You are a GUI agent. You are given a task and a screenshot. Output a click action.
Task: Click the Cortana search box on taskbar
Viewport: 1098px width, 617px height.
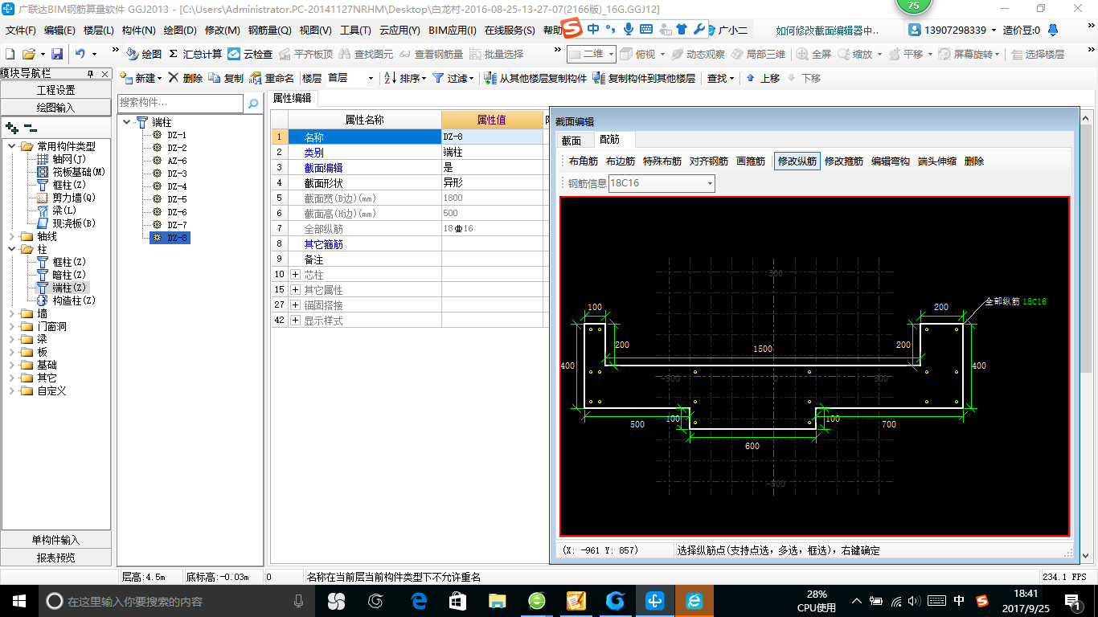pos(177,601)
